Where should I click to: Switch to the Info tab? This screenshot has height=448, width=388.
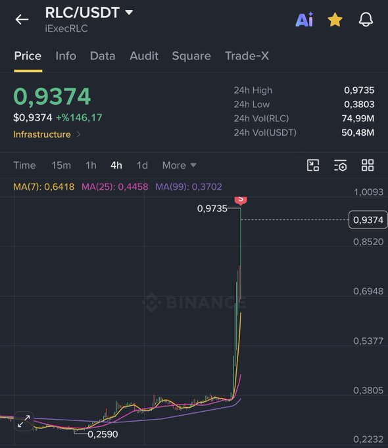pyautogui.click(x=66, y=56)
